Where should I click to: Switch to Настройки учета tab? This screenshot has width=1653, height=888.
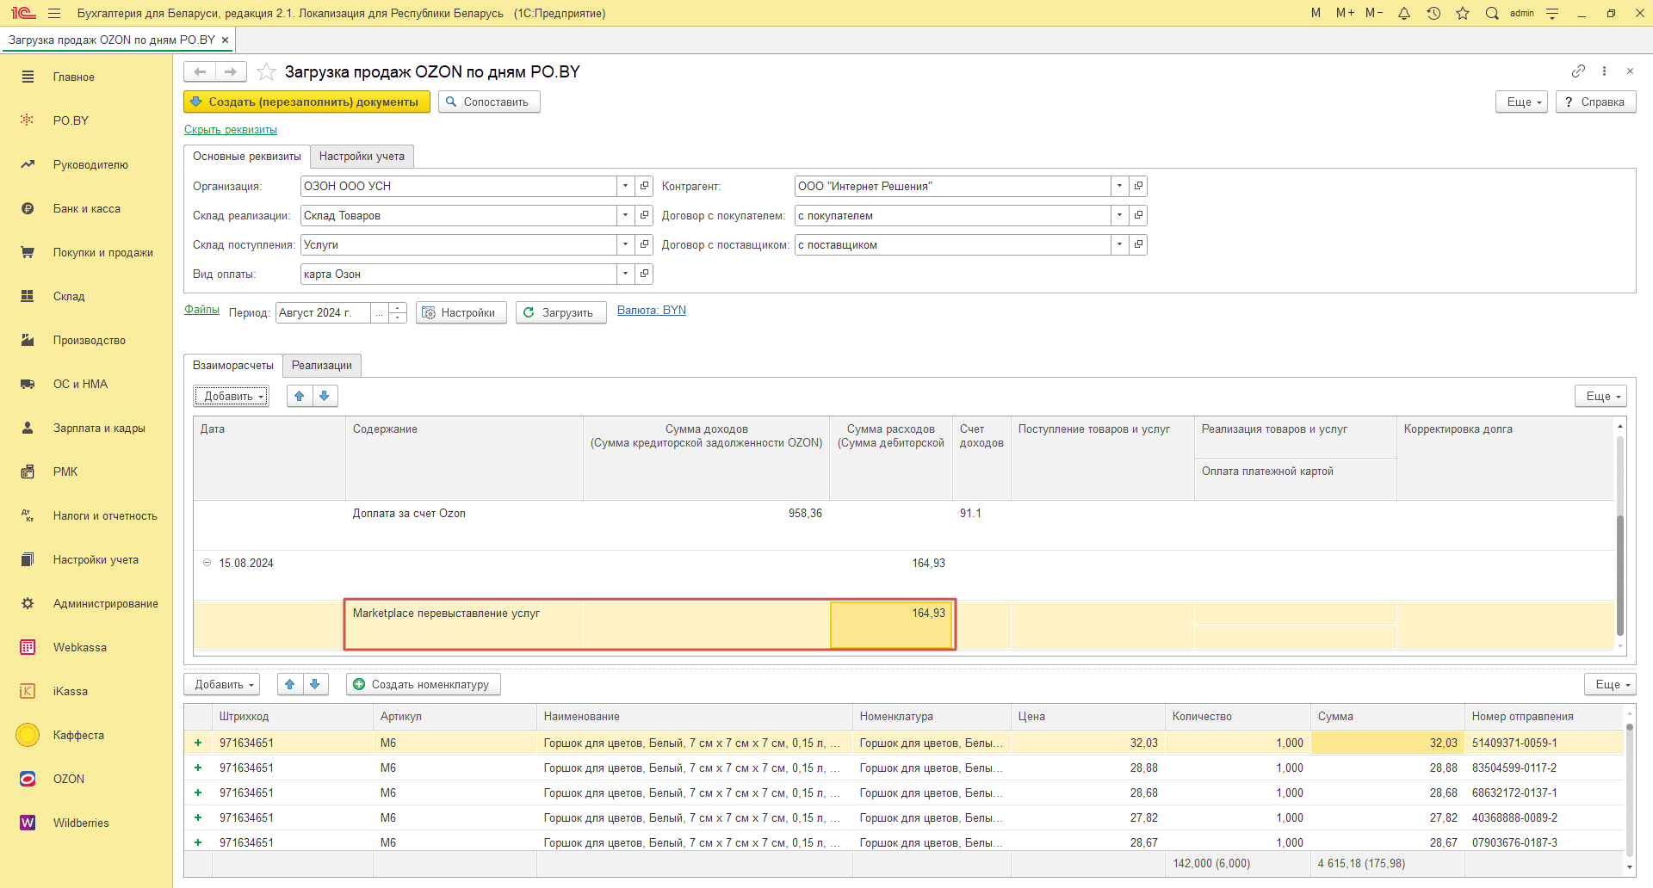pos(362,156)
